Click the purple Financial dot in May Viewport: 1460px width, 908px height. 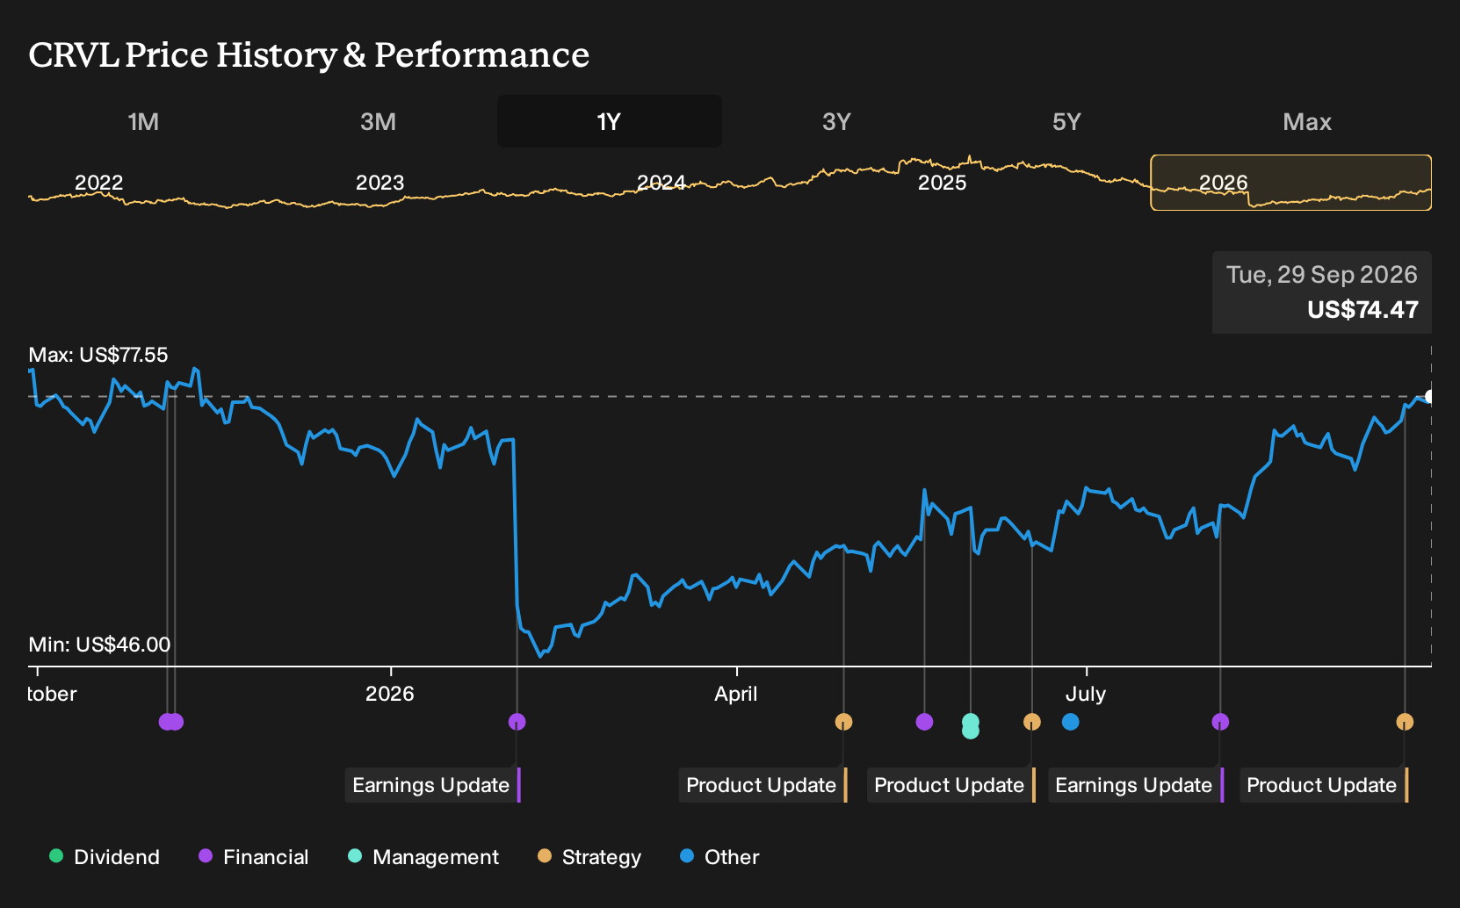pos(924,722)
